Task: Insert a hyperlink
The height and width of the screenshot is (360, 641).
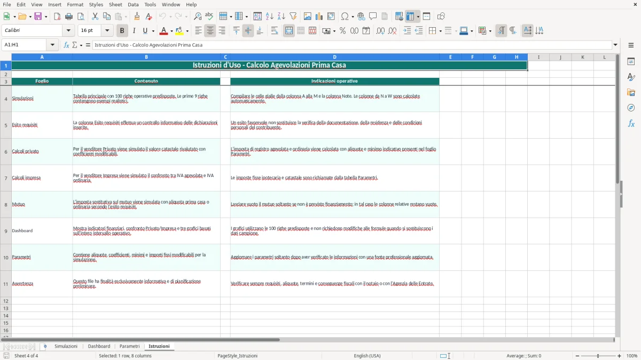Action: click(x=361, y=17)
